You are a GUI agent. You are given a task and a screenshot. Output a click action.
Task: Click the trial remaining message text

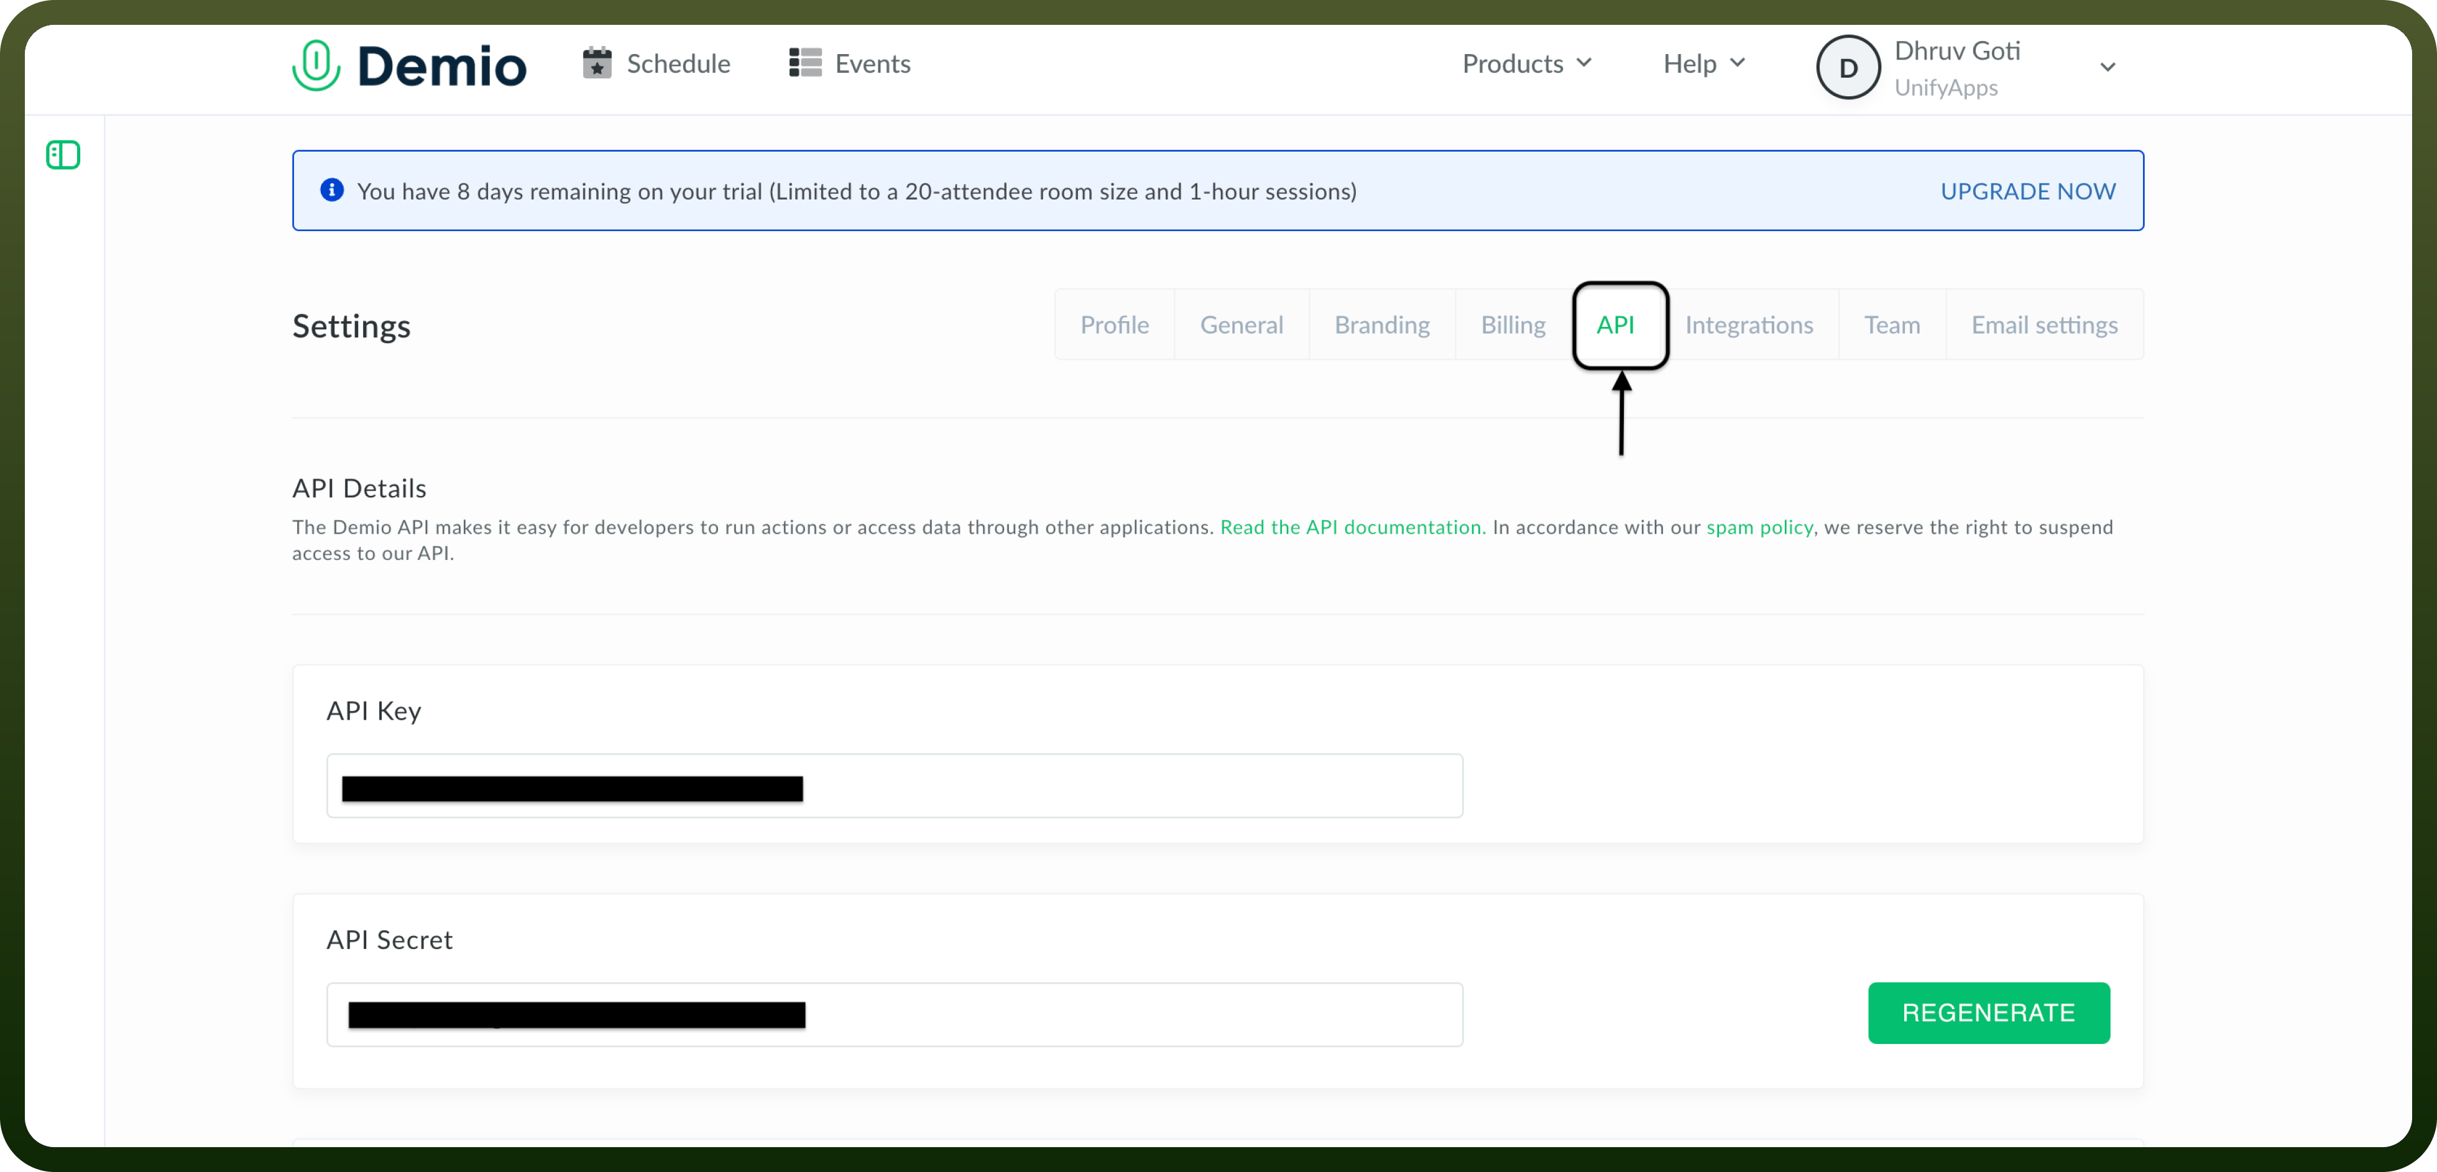click(856, 191)
